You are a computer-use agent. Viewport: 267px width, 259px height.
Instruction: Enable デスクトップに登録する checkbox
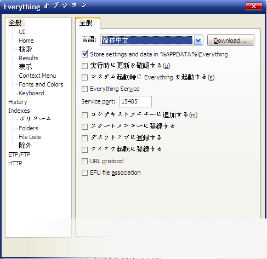click(x=84, y=138)
